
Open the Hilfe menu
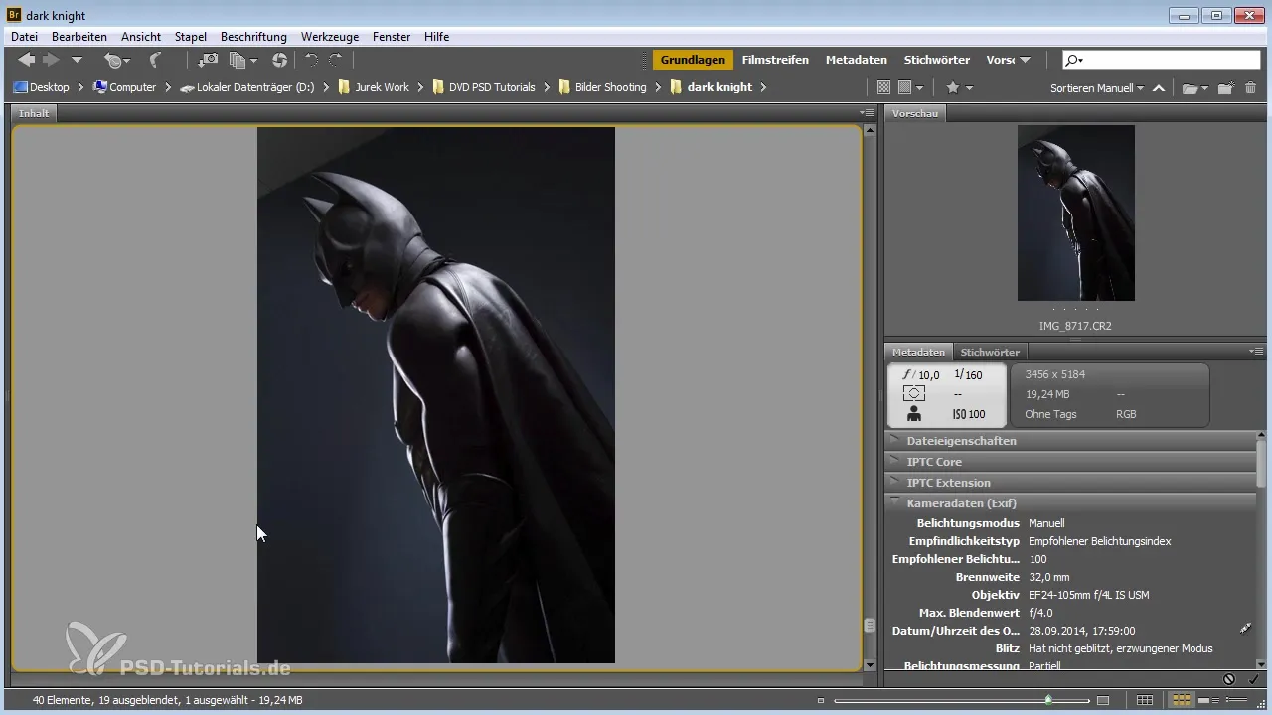click(x=436, y=37)
